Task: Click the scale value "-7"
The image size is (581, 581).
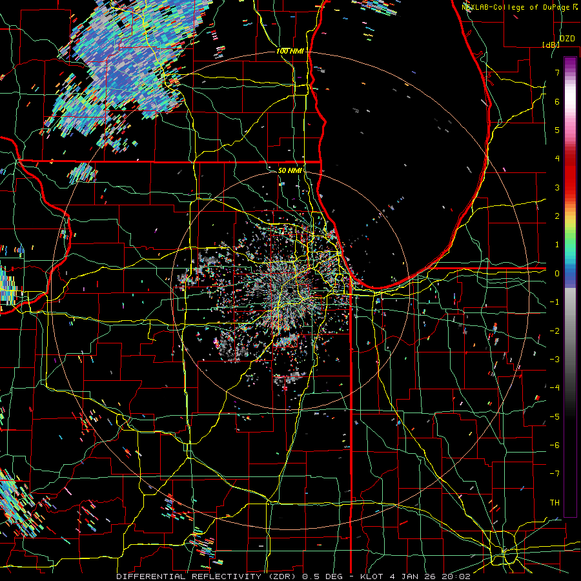Action: pyautogui.click(x=555, y=474)
